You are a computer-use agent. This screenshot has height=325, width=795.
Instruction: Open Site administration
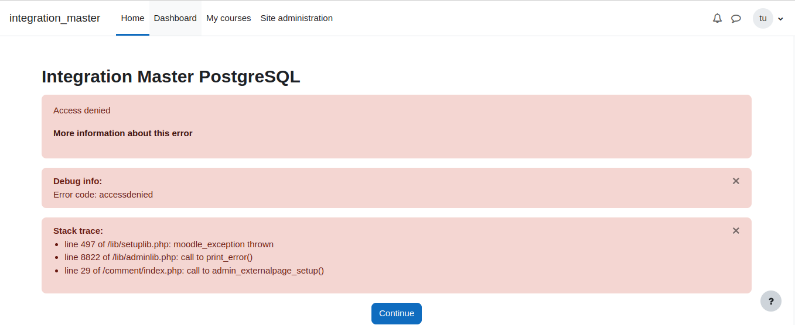click(x=296, y=18)
